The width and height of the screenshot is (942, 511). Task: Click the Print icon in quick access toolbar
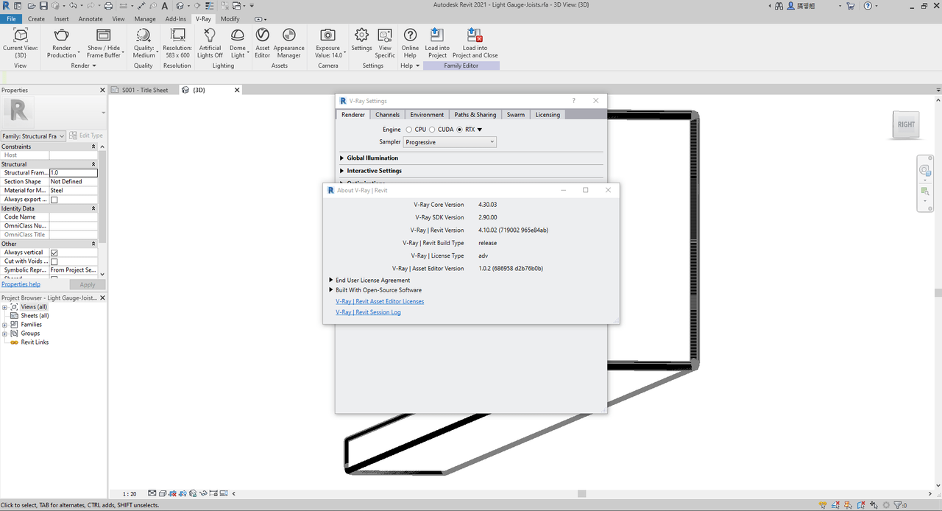click(108, 6)
